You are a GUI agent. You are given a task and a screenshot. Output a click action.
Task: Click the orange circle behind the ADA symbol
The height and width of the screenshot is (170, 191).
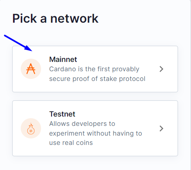click(31, 69)
